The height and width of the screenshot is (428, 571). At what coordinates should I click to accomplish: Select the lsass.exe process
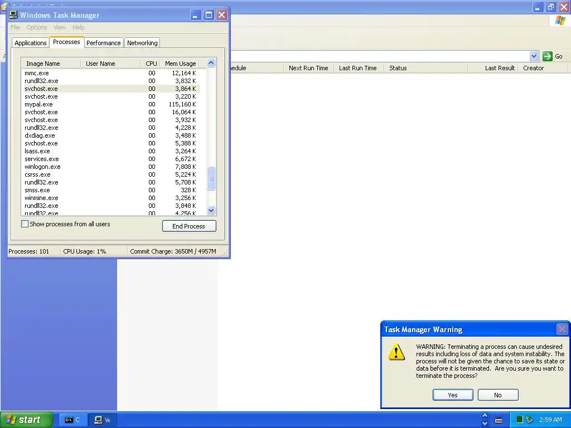click(110, 151)
